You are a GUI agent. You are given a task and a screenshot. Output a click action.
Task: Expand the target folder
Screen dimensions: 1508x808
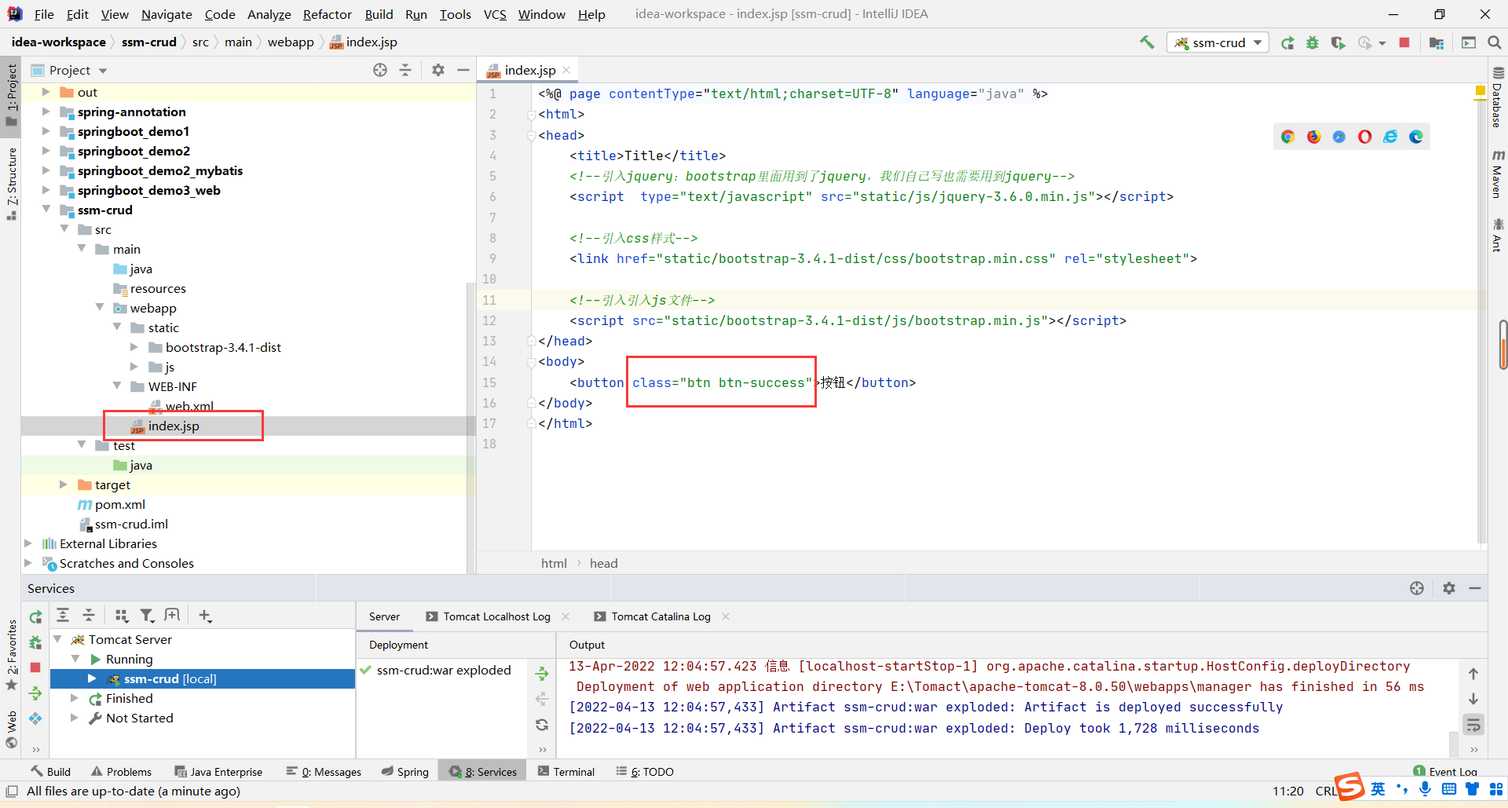click(64, 484)
